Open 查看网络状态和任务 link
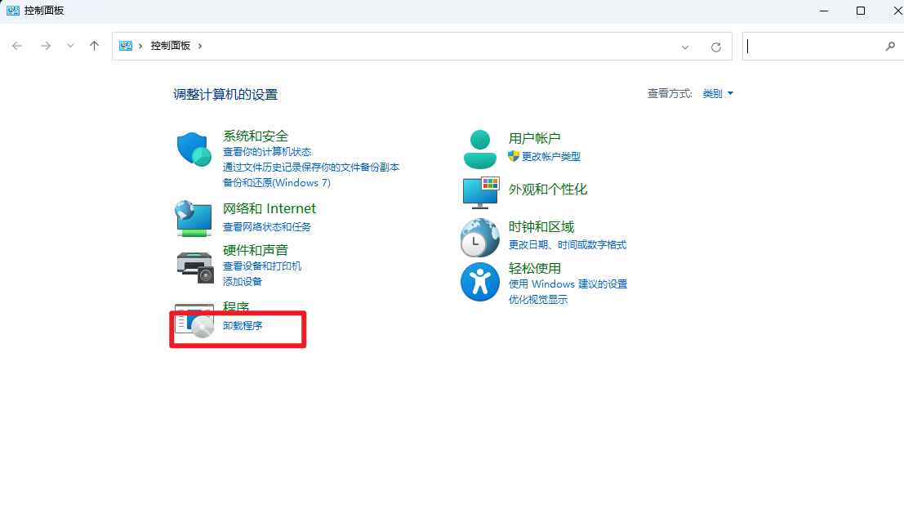 pos(267,227)
